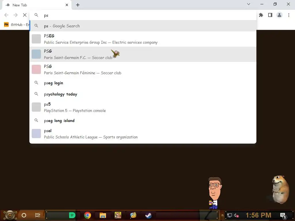The image size is (295, 221).
Task: Click the ps5 suggestion thumbnail
Action: (36, 107)
